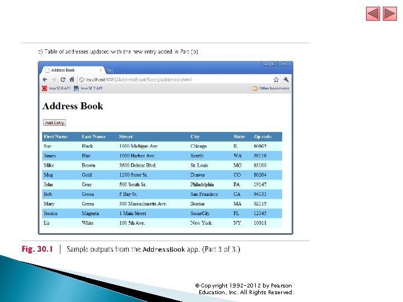
Task: Click city Chicago
Action: tap(198, 146)
